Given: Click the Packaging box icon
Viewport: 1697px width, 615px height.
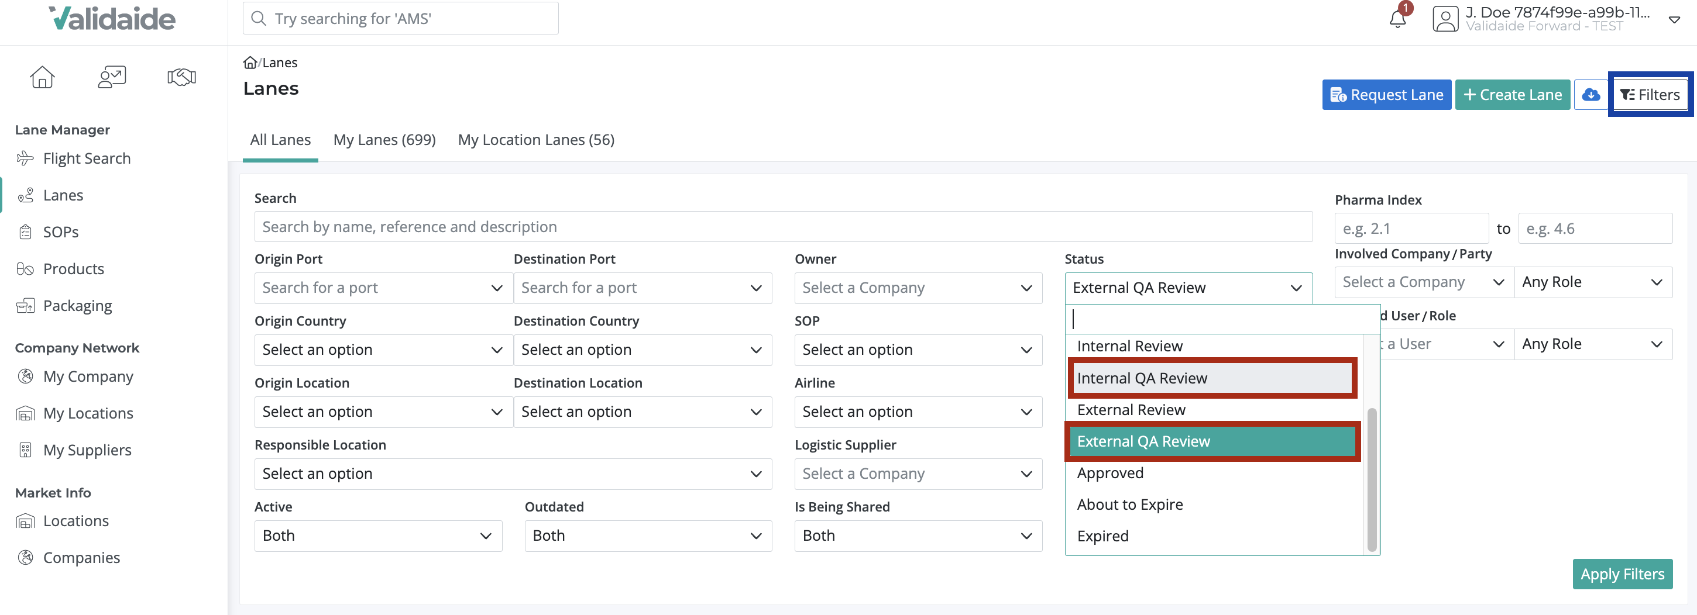Looking at the screenshot, I should click(25, 306).
